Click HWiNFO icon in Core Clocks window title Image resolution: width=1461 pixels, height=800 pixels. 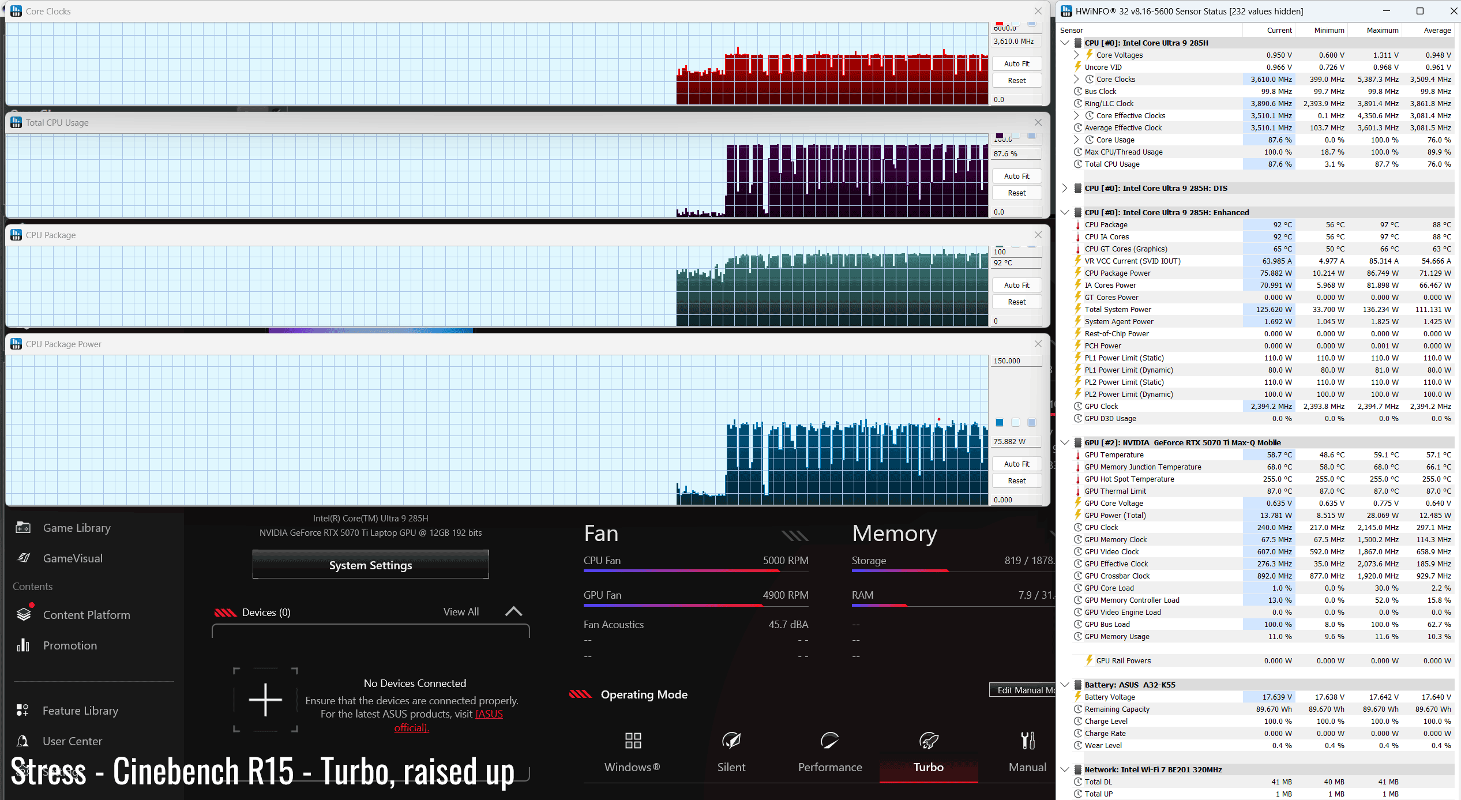coord(16,11)
